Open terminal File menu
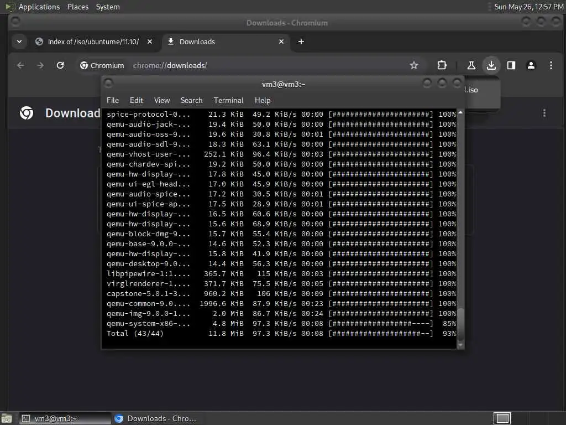The width and height of the screenshot is (566, 425). point(113,101)
